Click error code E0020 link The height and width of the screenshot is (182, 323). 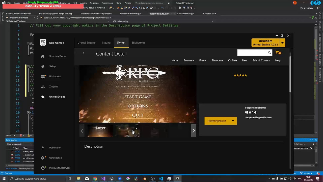pos(17,151)
